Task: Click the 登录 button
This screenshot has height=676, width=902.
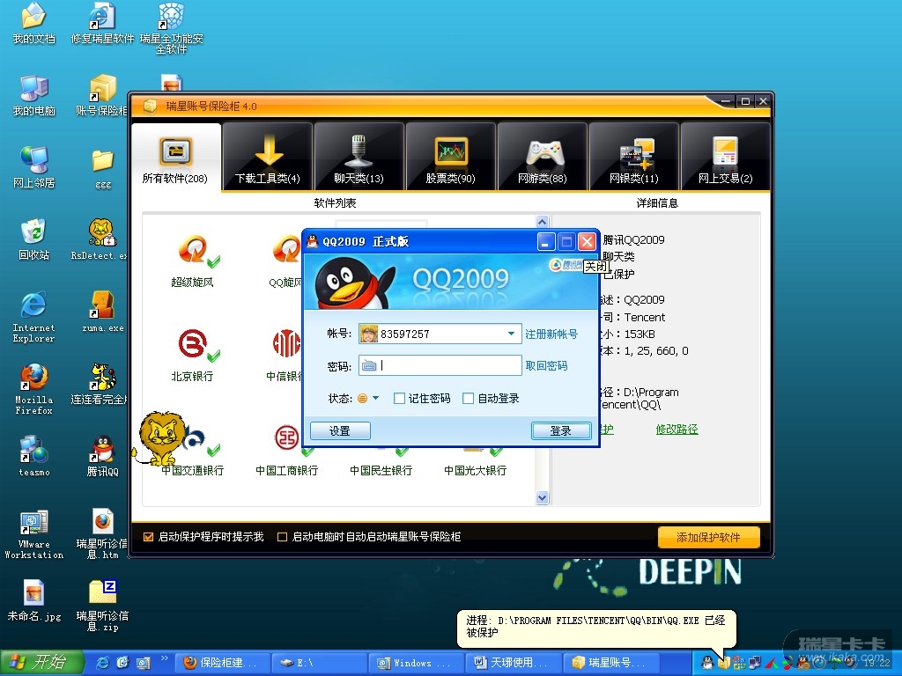Action: [x=561, y=430]
